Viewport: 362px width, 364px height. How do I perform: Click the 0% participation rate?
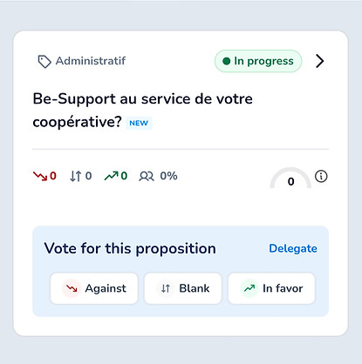(168, 176)
